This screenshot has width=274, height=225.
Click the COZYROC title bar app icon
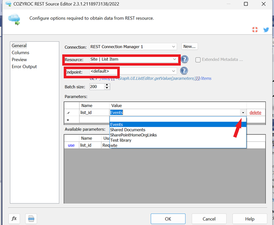coord(8,4)
